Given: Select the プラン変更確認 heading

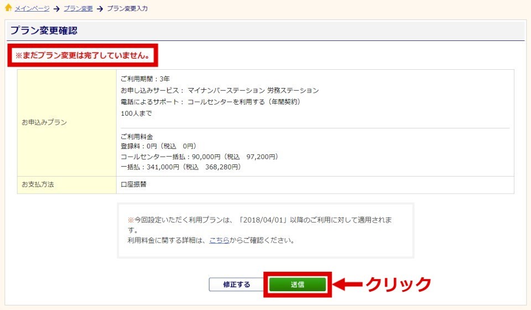Looking at the screenshot, I should point(44,30).
